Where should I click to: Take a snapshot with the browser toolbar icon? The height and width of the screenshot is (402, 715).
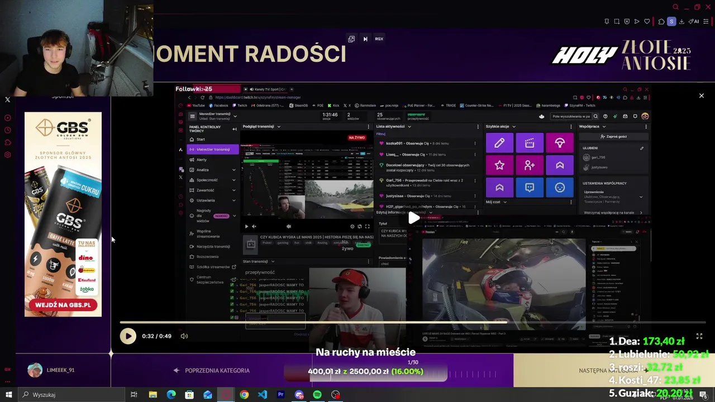(x=617, y=22)
